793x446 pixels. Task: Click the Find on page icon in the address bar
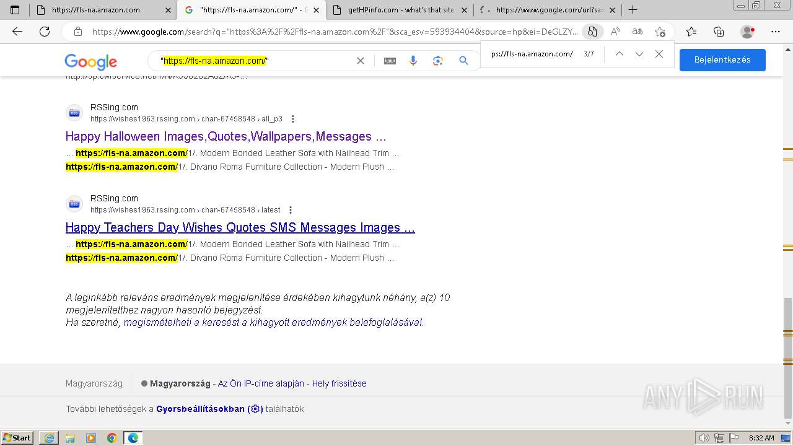pyautogui.click(x=592, y=32)
